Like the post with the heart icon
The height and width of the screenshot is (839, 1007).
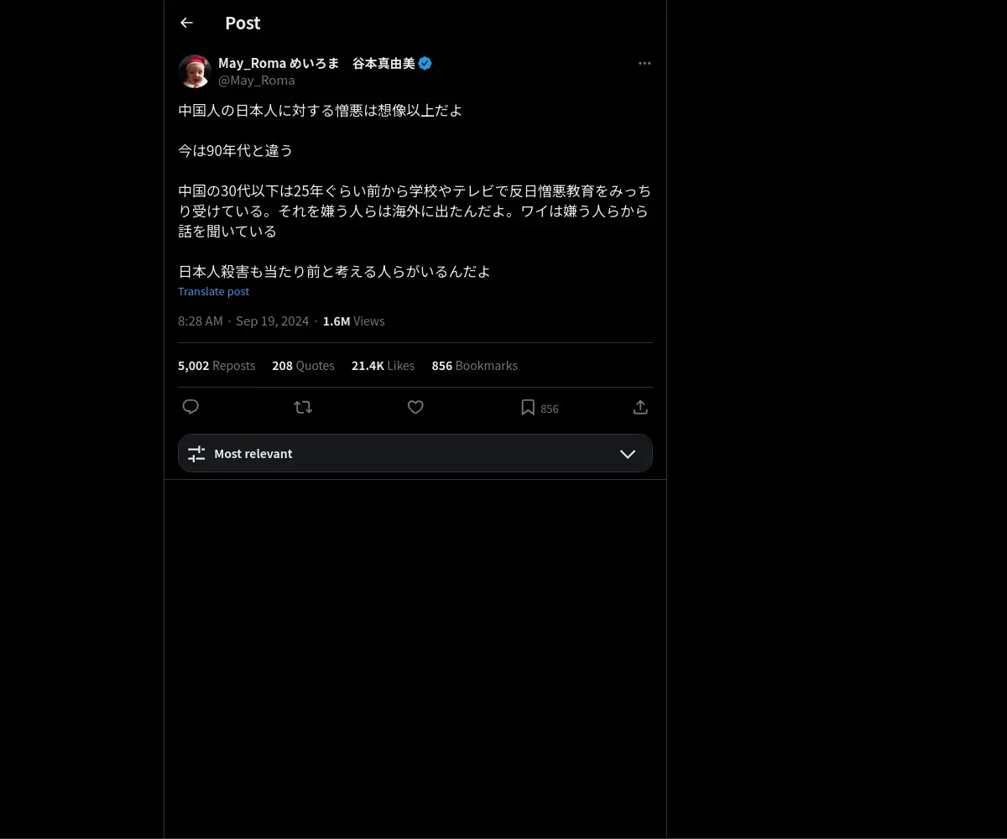[415, 407]
